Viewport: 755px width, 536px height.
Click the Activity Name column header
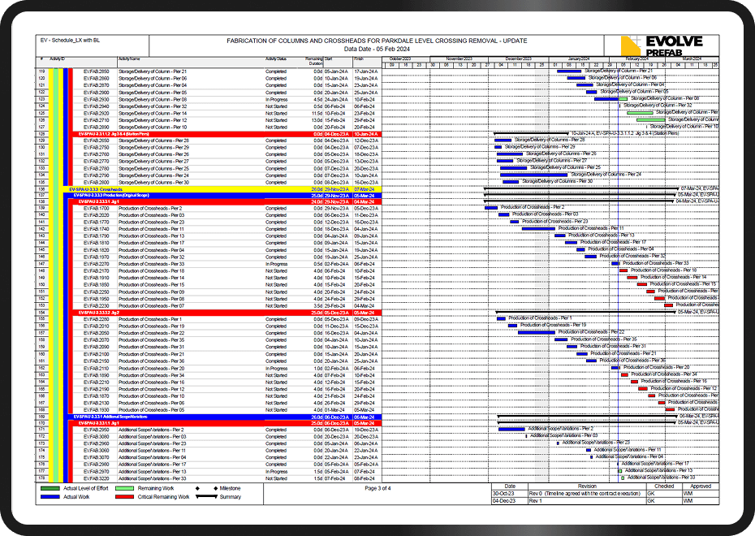coord(130,58)
